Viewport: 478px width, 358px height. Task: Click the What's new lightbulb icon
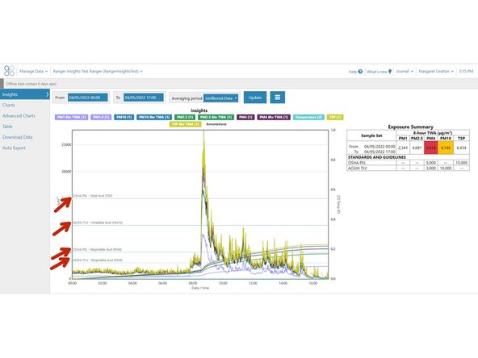(x=390, y=72)
